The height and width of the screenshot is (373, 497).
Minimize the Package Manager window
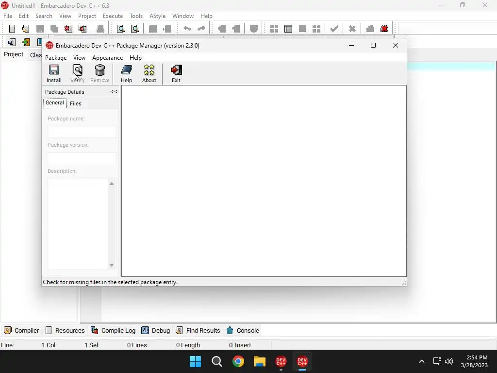pyautogui.click(x=351, y=45)
